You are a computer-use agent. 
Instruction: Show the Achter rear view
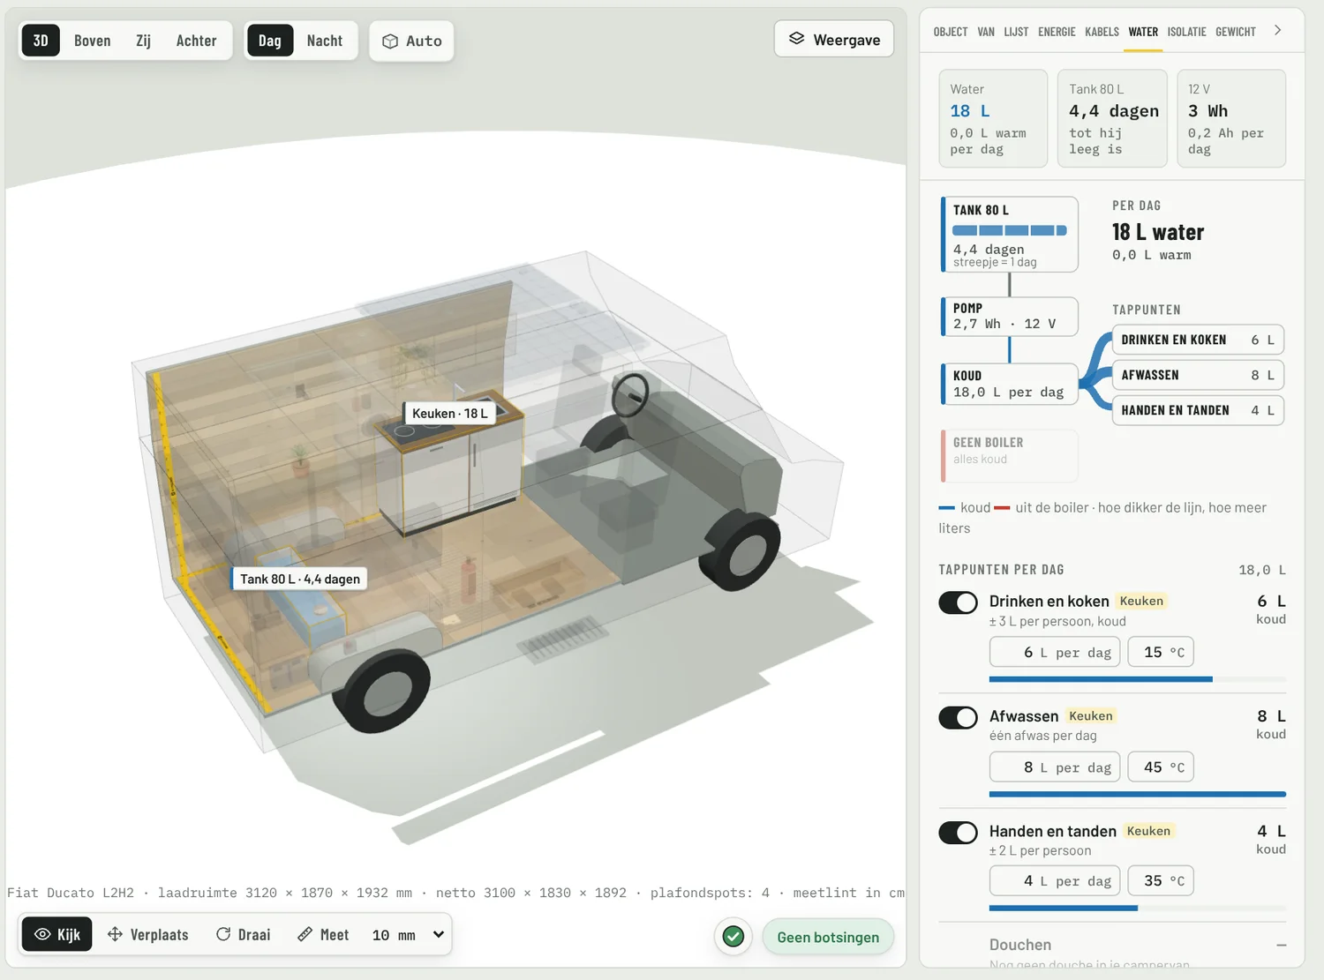pyautogui.click(x=196, y=41)
